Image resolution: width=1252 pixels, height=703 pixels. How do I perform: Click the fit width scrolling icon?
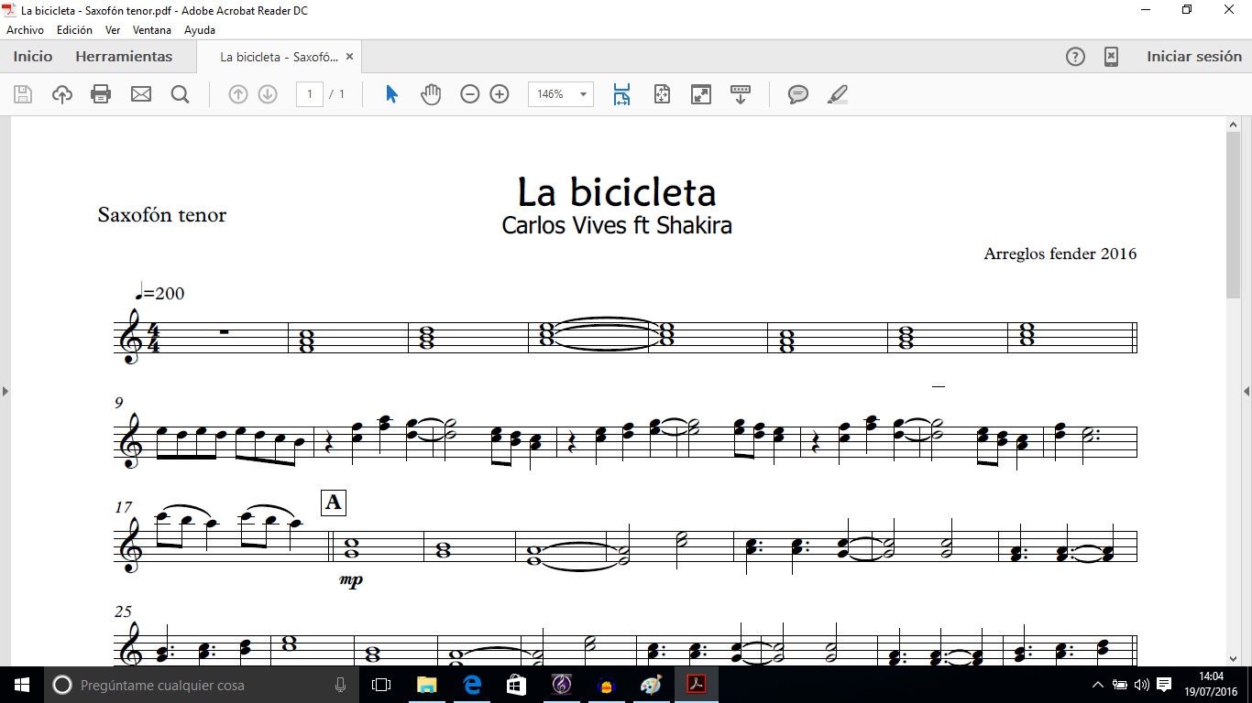(622, 94)
